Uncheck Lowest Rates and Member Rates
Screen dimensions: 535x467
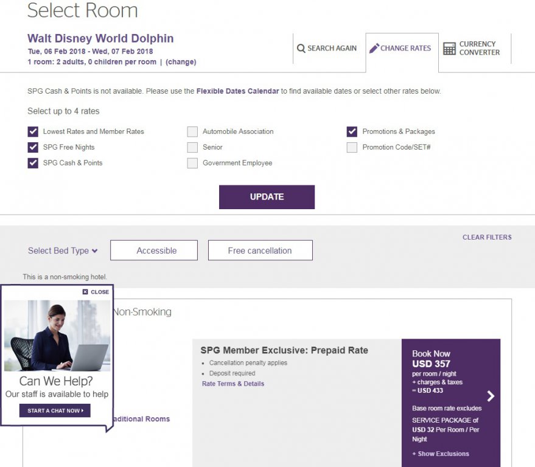click(x=33, y=131)
